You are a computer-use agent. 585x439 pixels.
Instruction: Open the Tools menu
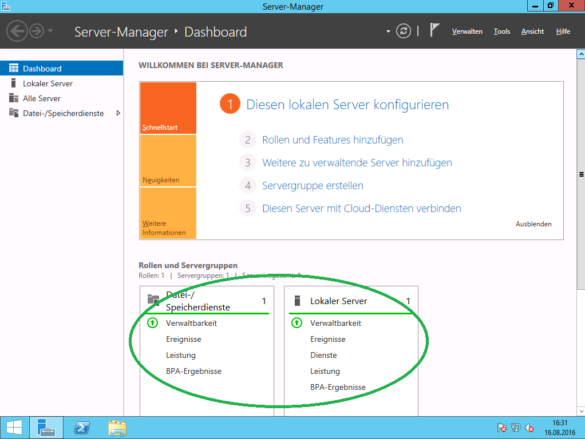click(x=501, y=31)
